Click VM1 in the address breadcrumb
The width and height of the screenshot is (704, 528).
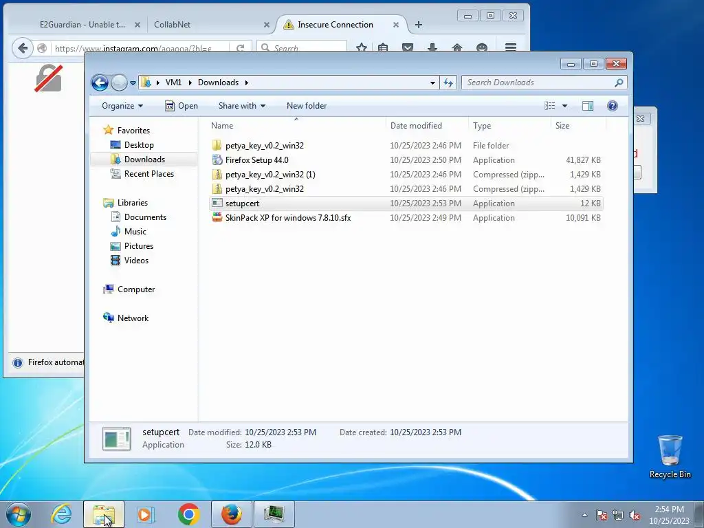coord(173,82)
